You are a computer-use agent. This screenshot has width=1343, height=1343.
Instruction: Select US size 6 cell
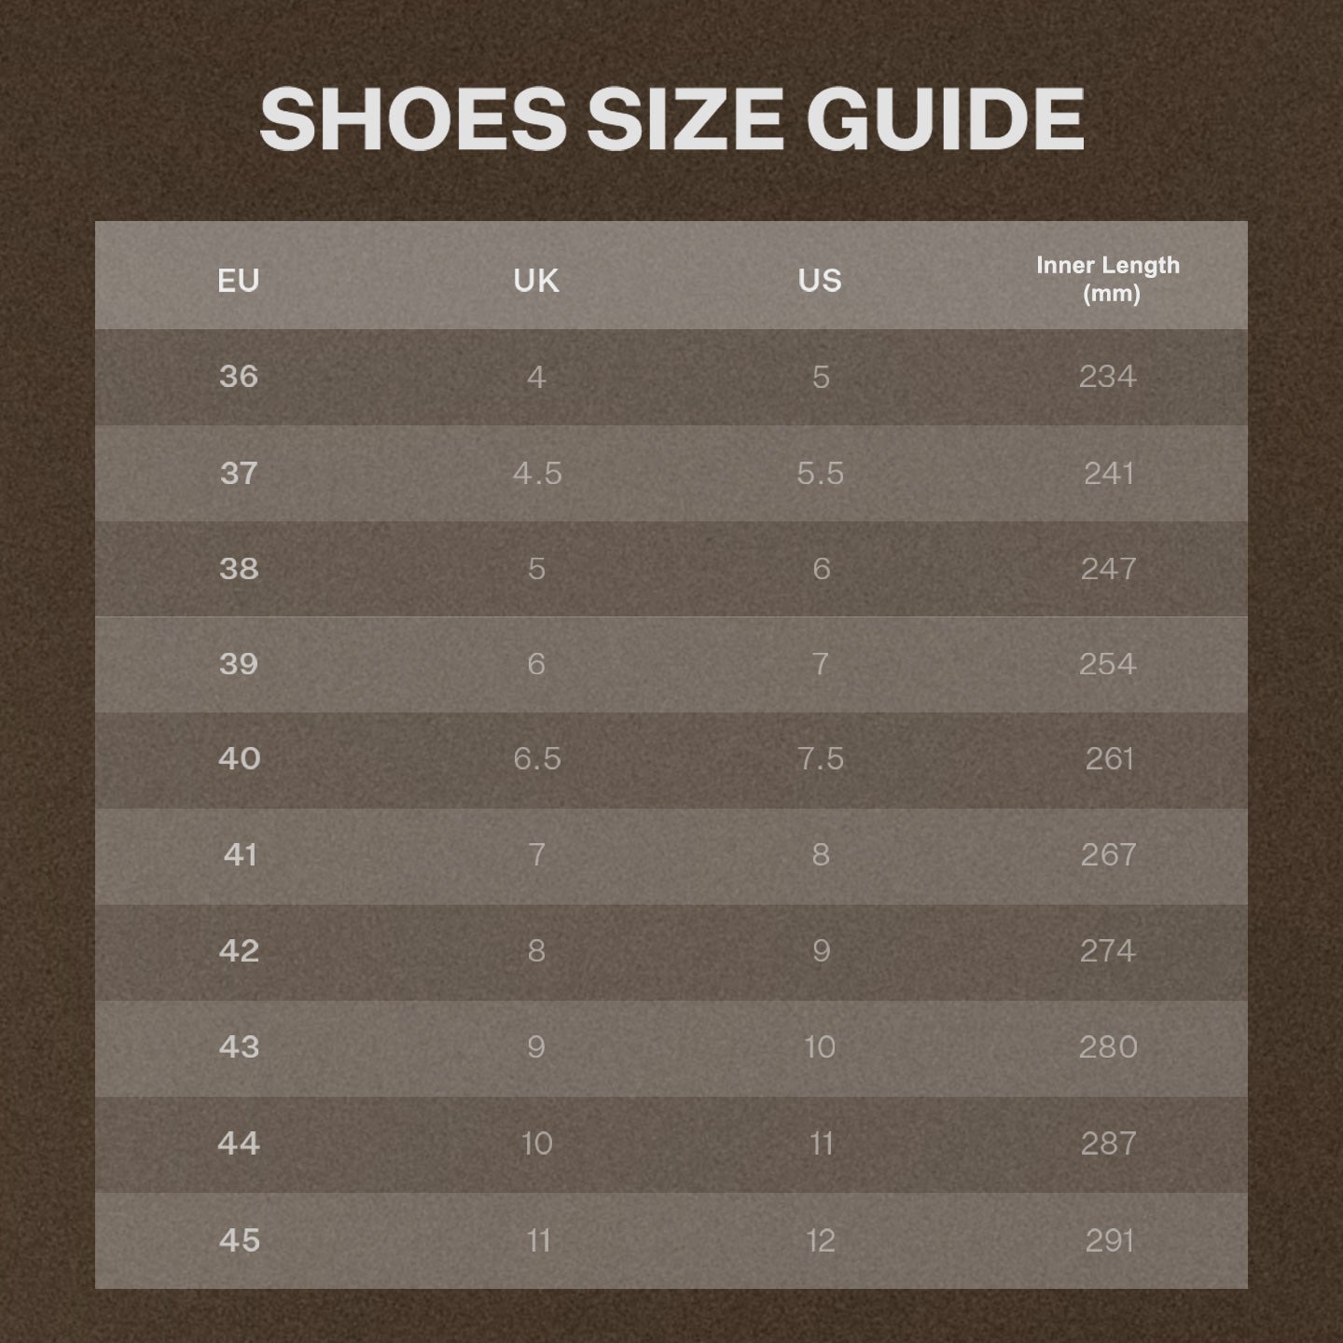[821, 568]
